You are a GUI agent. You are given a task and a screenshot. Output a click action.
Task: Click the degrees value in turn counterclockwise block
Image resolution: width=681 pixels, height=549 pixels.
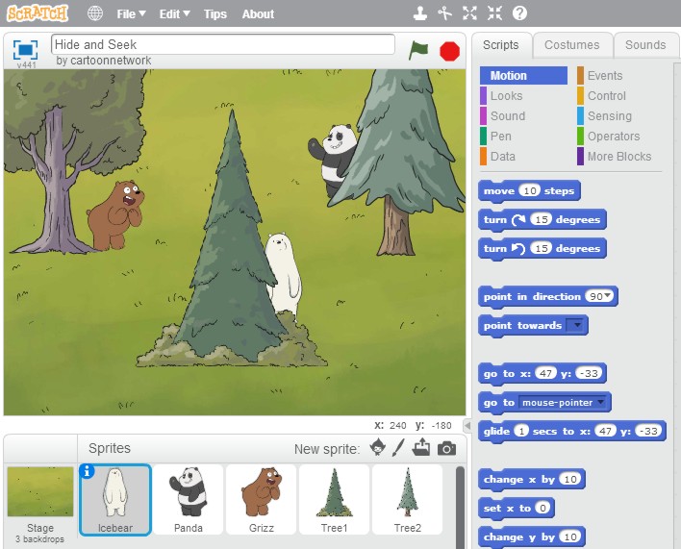542,248
